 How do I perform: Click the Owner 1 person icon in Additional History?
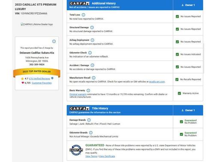click(183, 5)
